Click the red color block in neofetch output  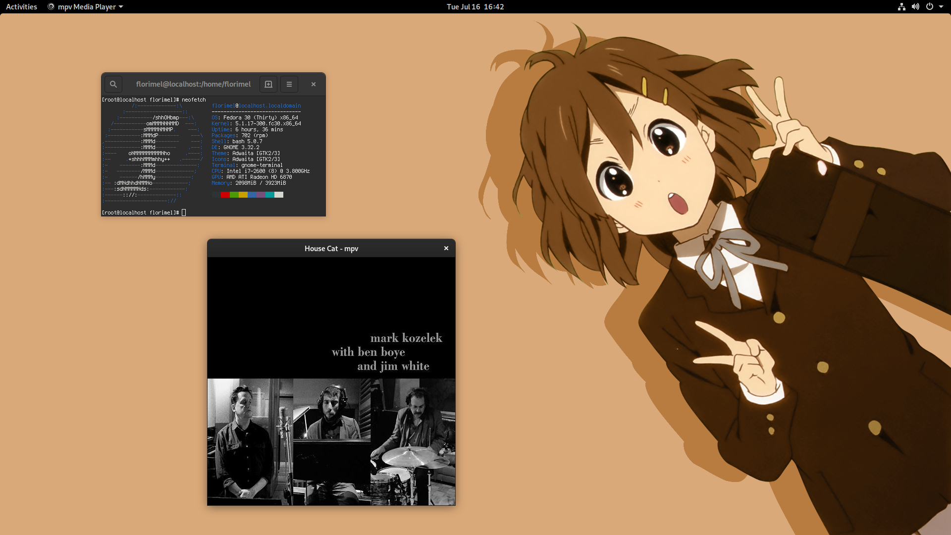tap(225, 195)
